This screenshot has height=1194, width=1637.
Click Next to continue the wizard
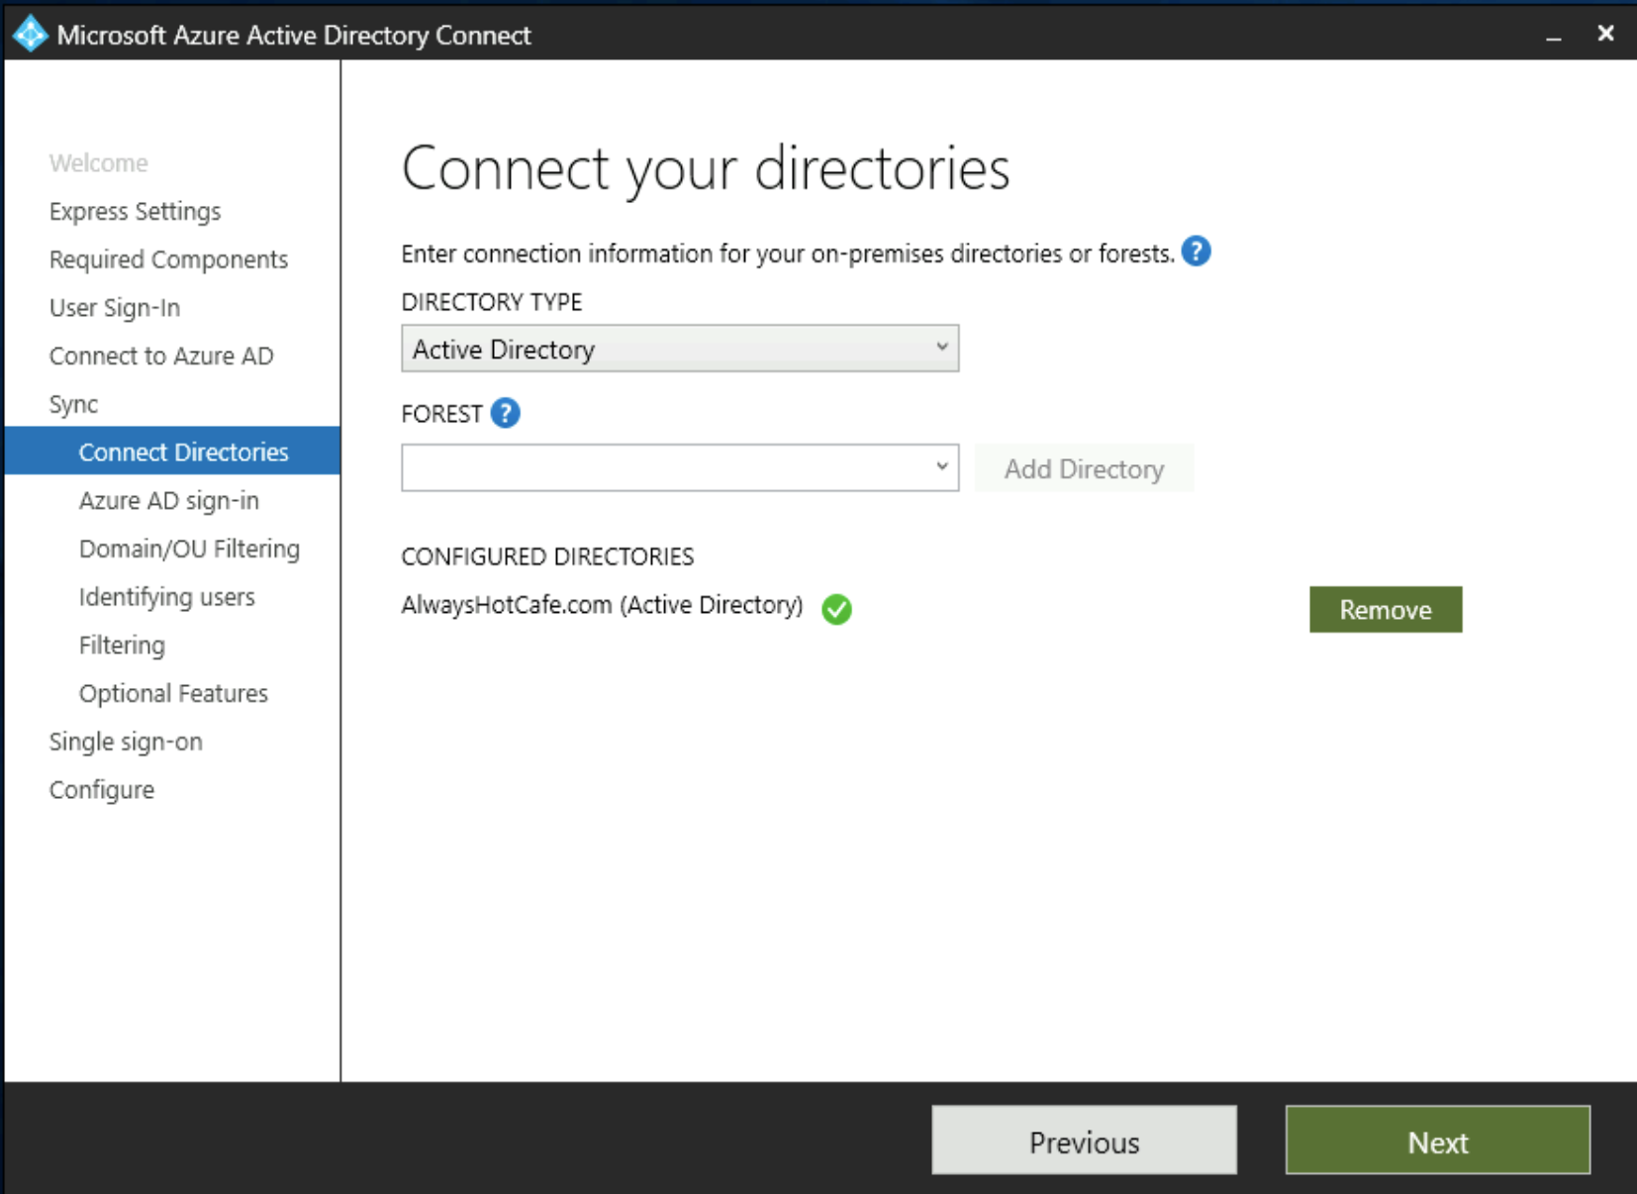pos(1437,1141)
